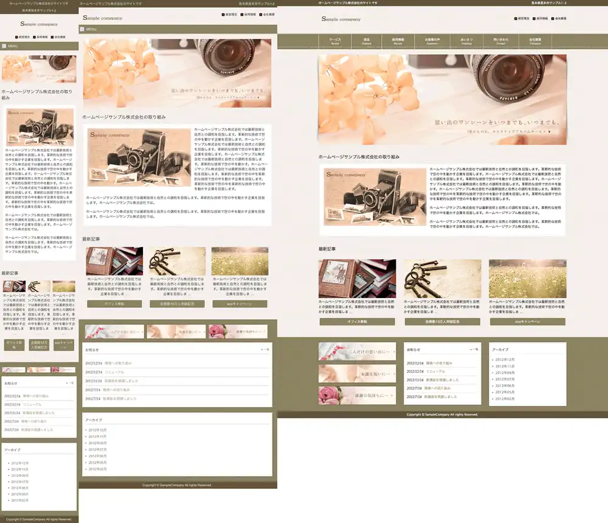Viewport: 608px width, 523px height.
Task: Open the 一覧 list link in widest layout's お知らせ
Action: point(475,350)
